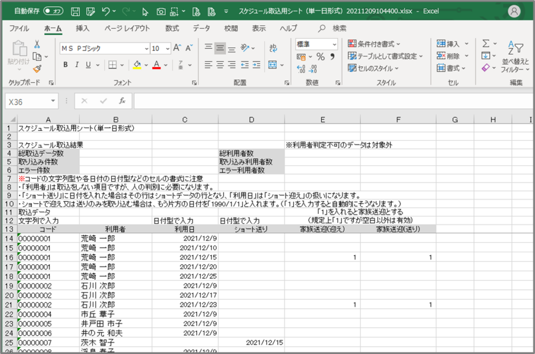Toggle the AutoSave switch
Screen dimensions: 535x354
[x=53, y=11]
